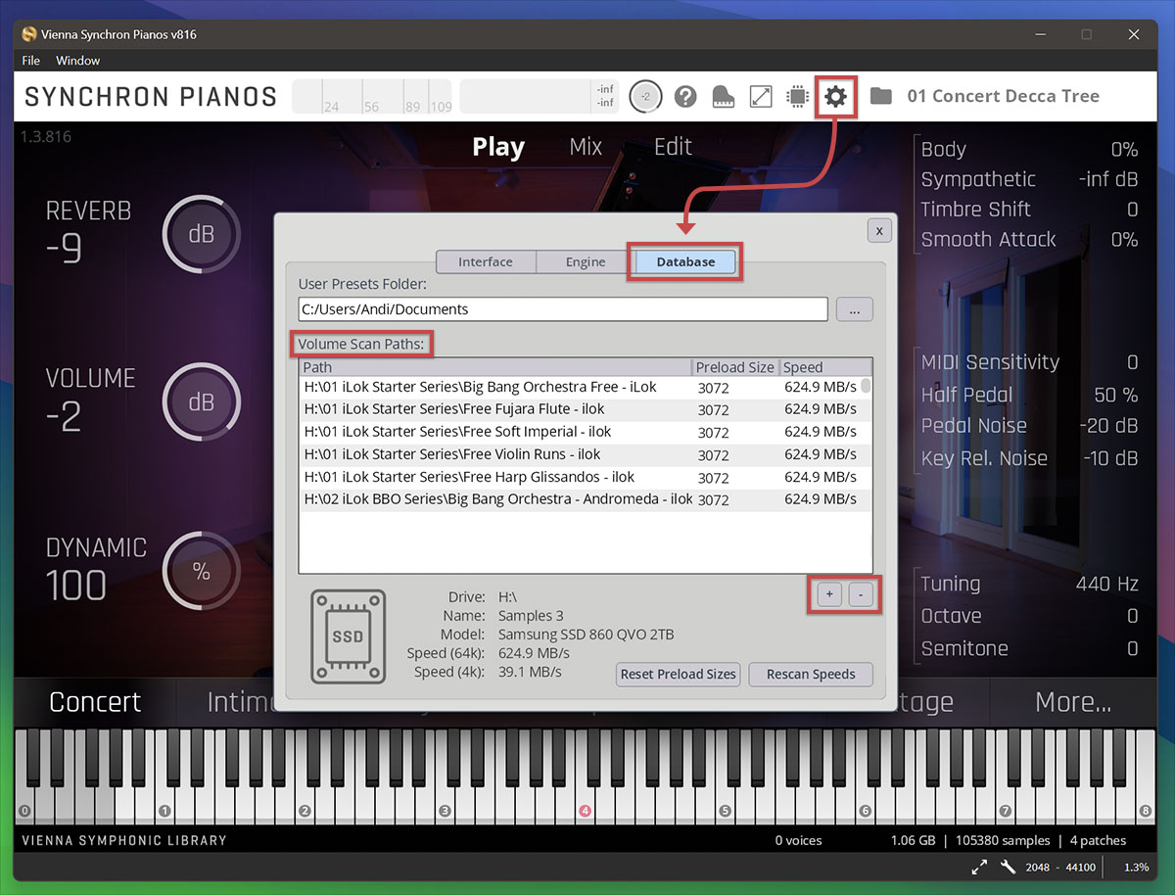1175x895 pixels.
Task: Click the 4 patches status text
Action: [1098, 840]
